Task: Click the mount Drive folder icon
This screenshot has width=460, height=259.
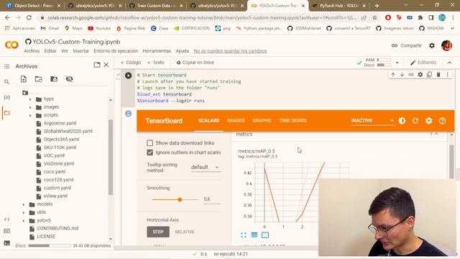Action: pos(54,79)
